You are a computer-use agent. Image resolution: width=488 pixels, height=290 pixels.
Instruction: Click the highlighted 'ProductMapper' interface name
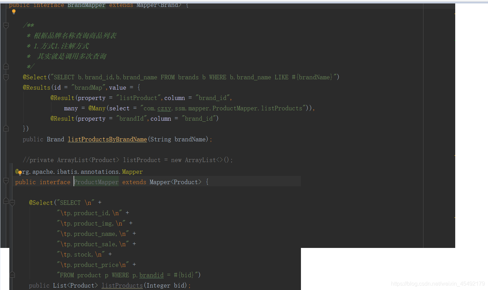tap(96, 182)
